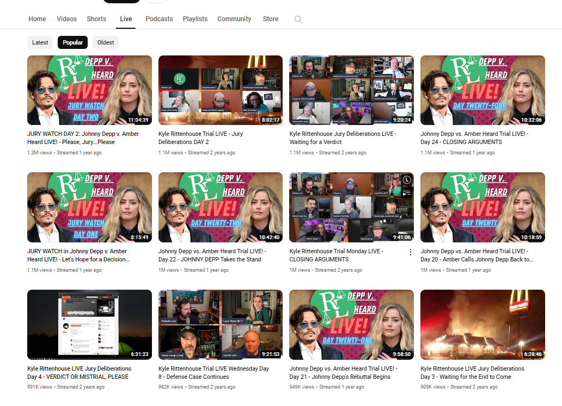Open the Podcasts tab
The height and width of the screenshot is (406, 562).
coord(159,19)
